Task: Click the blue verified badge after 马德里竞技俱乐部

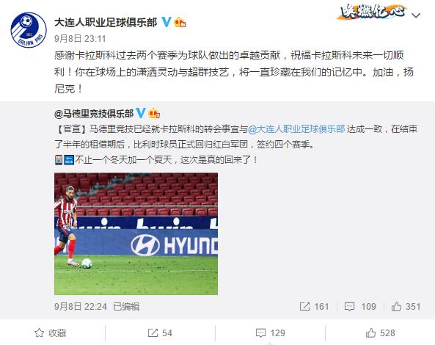Action: coord(141,113)
